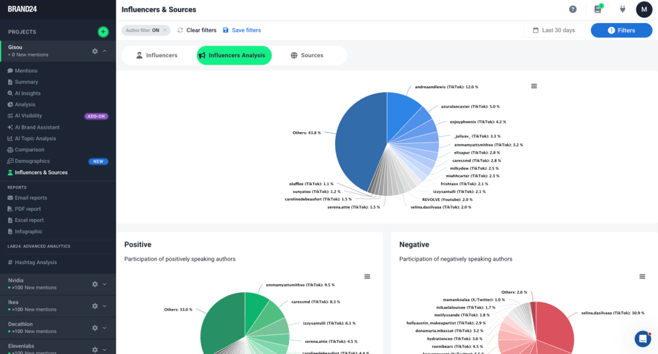This screenshot has width=658, height=354.
Task: Expand the Nvidia project chevron
Action: click(105, 284)
